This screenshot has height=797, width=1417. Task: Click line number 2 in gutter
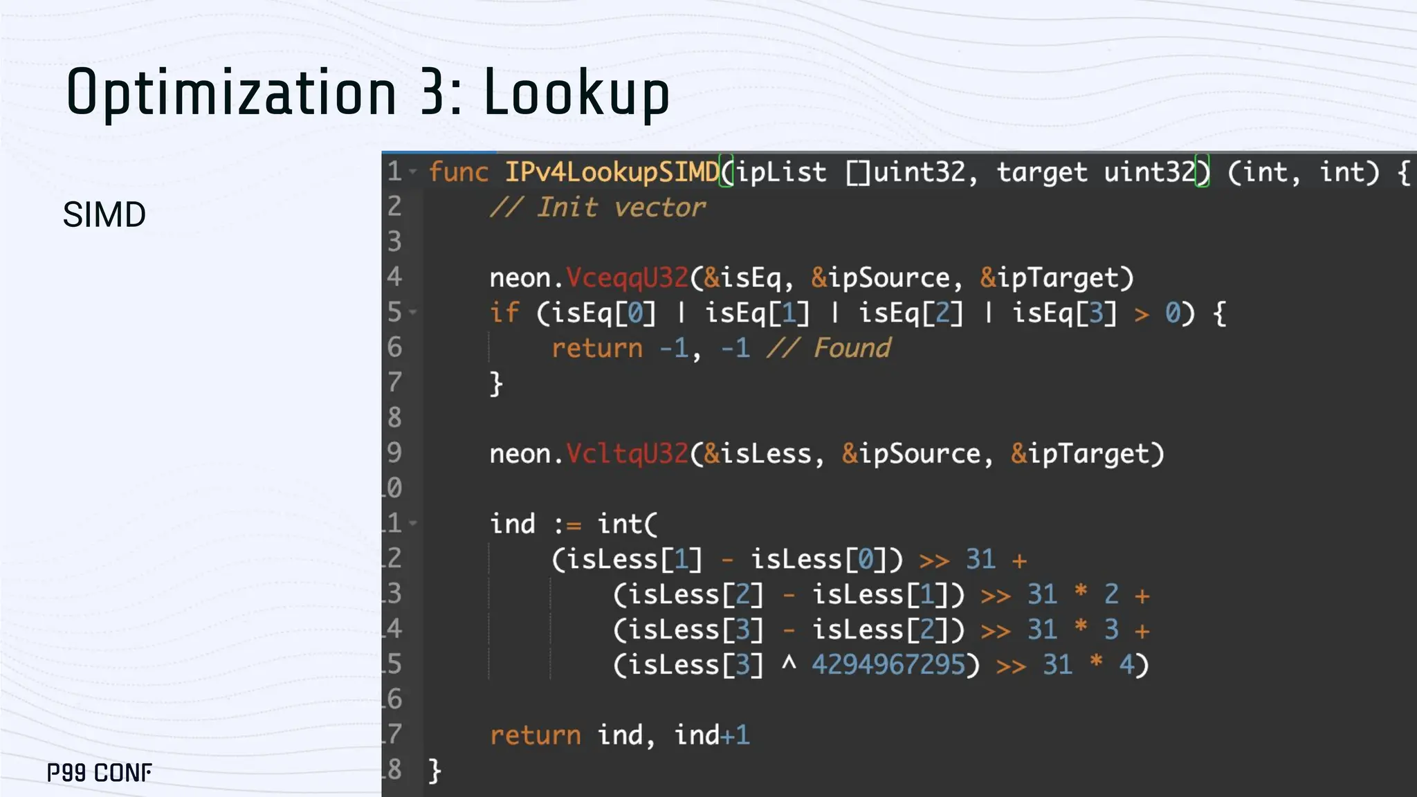tap(394, 206)
